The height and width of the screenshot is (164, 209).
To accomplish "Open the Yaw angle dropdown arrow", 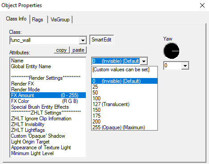I will tap(185, 66).
